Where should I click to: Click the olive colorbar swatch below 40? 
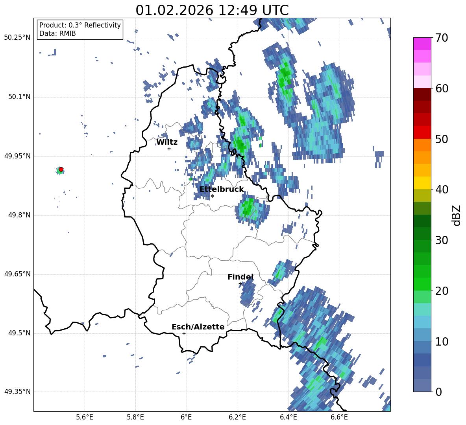pos(422,195)
